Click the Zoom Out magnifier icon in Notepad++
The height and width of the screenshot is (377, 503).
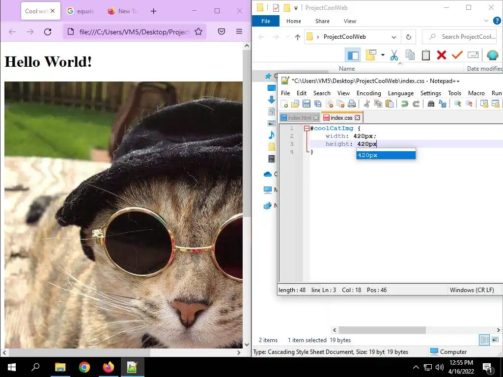469,104
